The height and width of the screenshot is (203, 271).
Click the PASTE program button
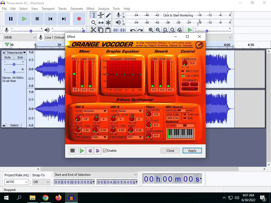(x=194, y=84)
